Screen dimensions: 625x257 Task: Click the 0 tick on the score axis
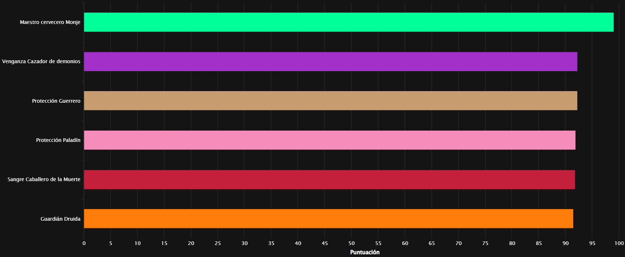click(x=84, y=243)
